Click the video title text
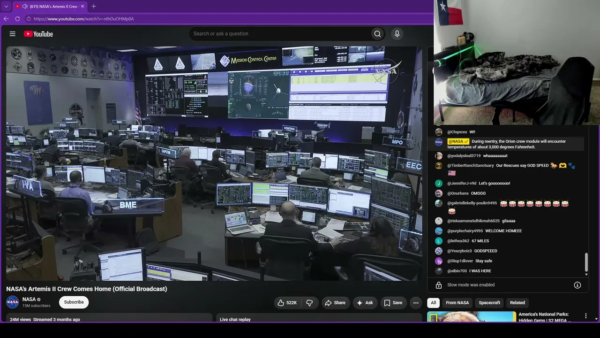Image resolution: width=600 pixels, height=338 pixels. [86, 289]
